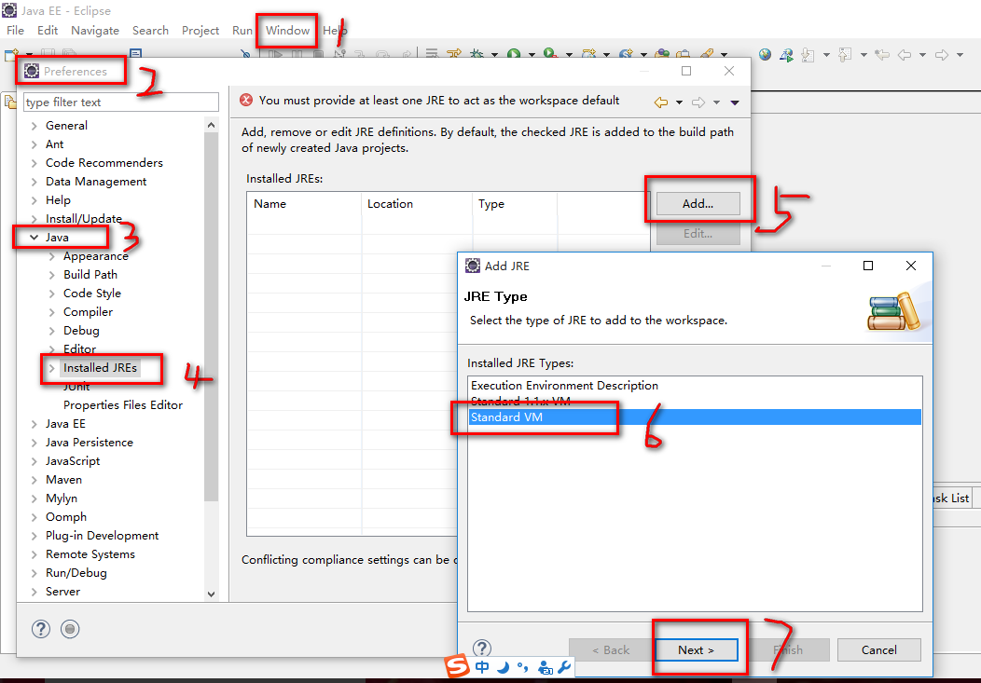Open IME tools via the wrench icon
This screenshot has width=981, height=683.
563,667
